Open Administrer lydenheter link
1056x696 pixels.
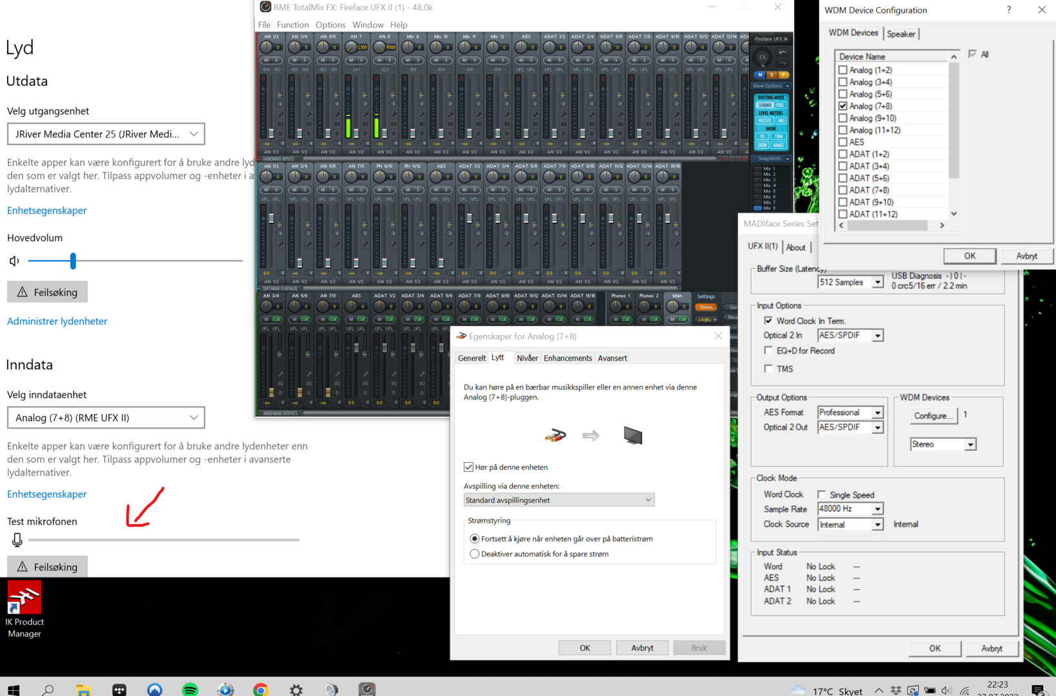pyautogui.click(x=57, y=321)
